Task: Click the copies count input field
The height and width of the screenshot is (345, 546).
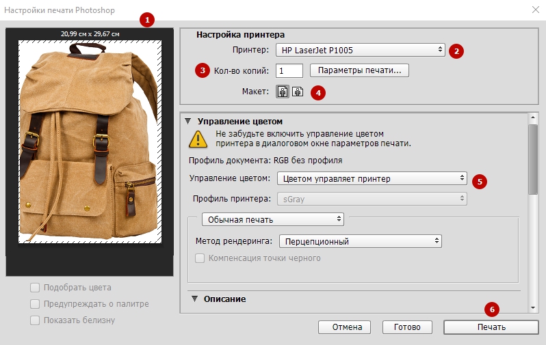Action: (289, 70)
